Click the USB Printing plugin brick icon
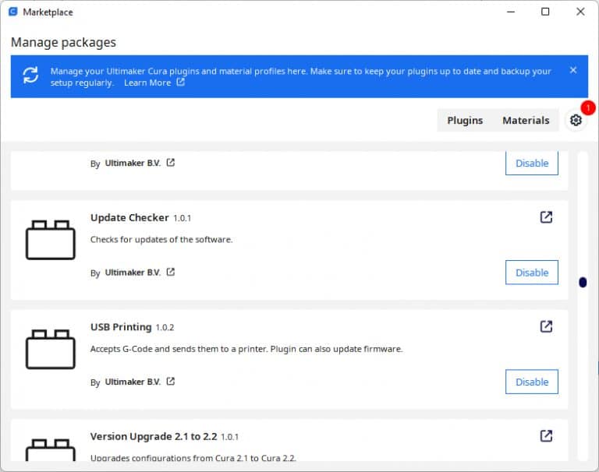This screenshot has height=472, width=599. click(x=51, y=349)
